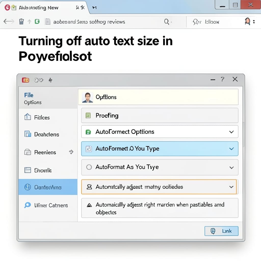This screenshot has width=261, height=261.
Task: Click triangle icon beside adjest right marcien
Action: tap(89, 205)
